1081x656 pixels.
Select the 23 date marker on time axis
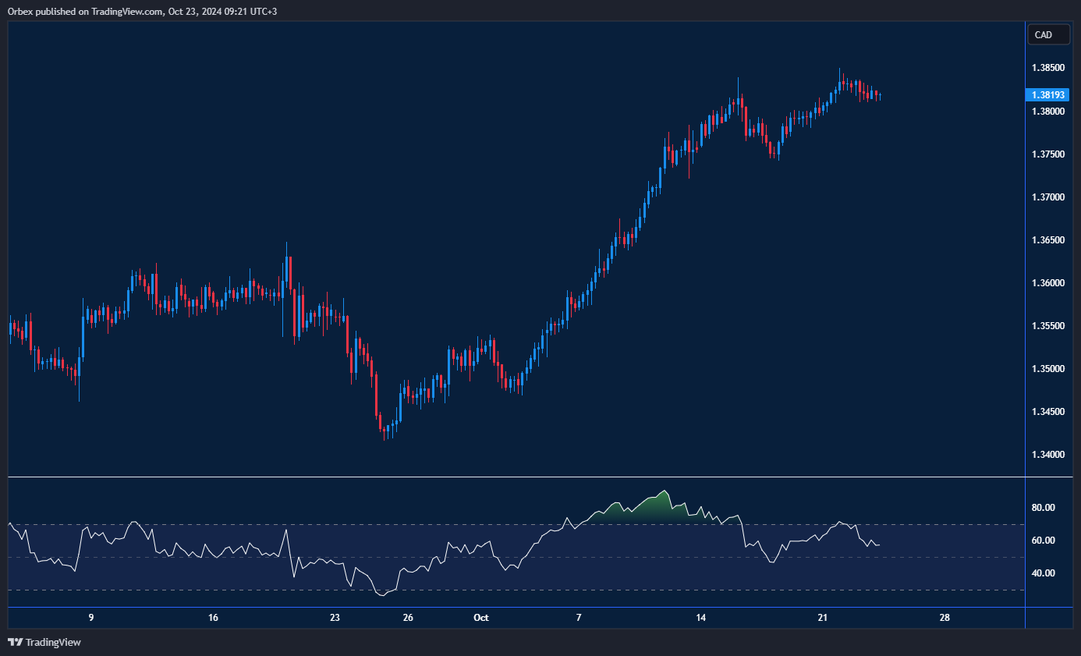(x=335, y=618)
